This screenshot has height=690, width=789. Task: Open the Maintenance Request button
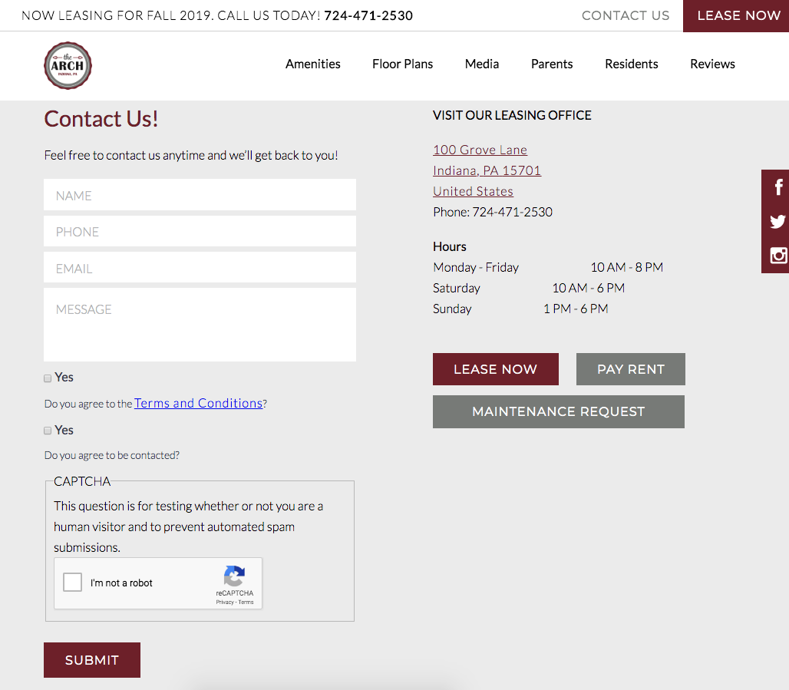click(559, 411)
